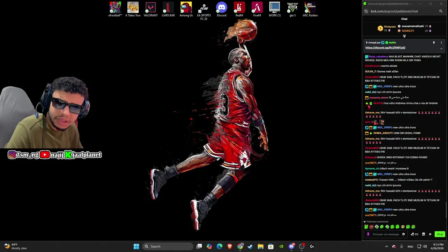Click top gifter Hmaysse in leaderboard
Screen dimensions: 448x252
390,27
